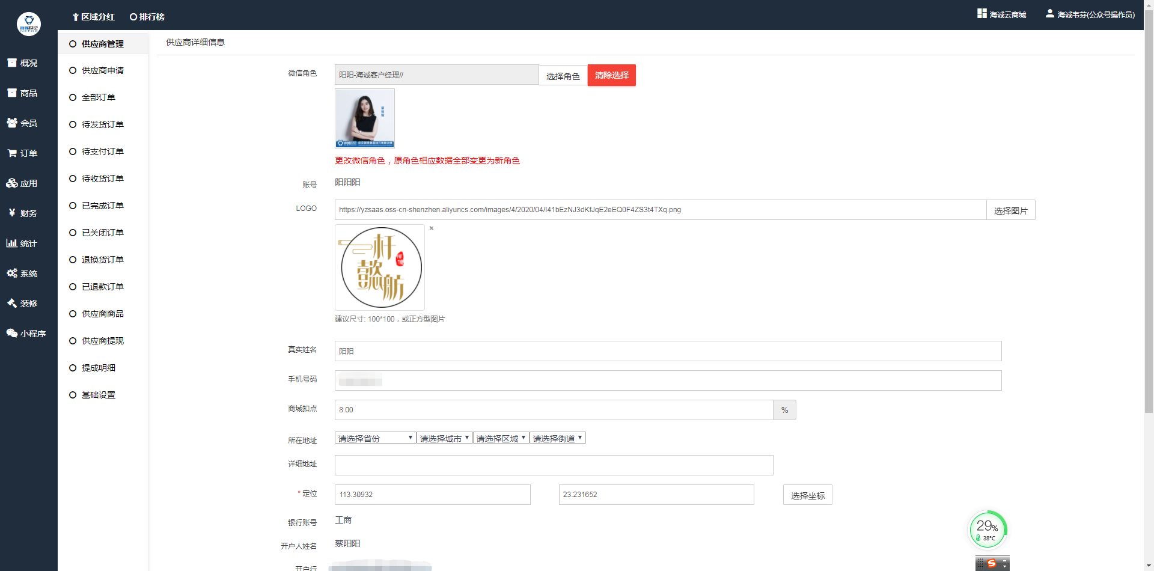Select 待收货订单 in the submenu

[103, 179]
